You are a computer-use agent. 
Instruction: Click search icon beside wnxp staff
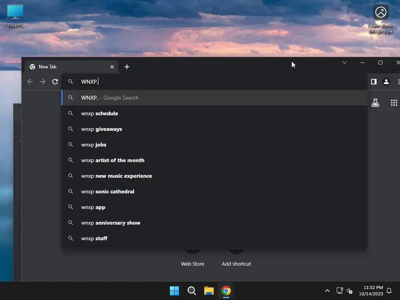tap(71, 238)
